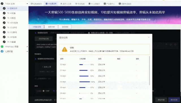
Task: Open the TK API发布 sidebar item
Action: pos(14,37)
